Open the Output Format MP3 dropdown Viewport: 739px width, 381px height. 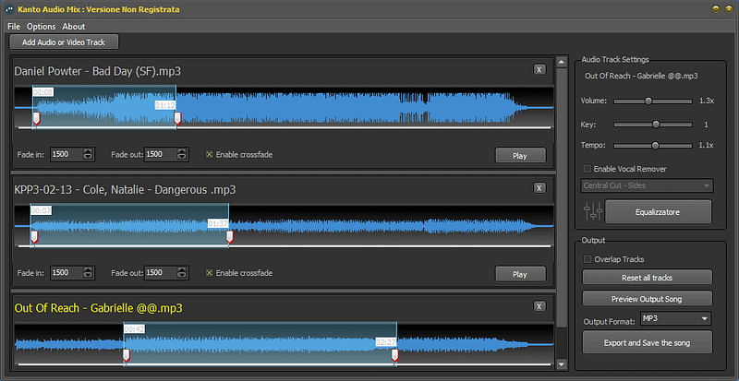point(676,319)
